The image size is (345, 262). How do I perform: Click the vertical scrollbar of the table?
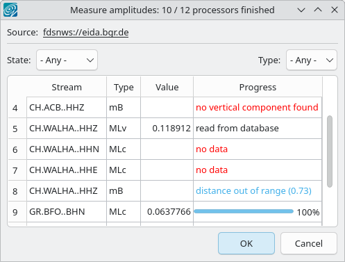click(330, 152)
